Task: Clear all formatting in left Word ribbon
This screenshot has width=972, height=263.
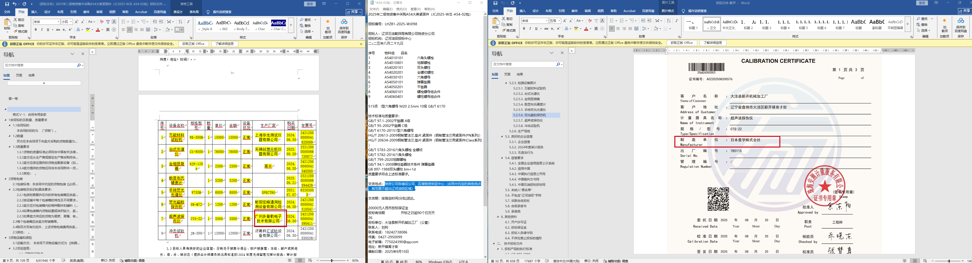Action: tap(101, 22)
